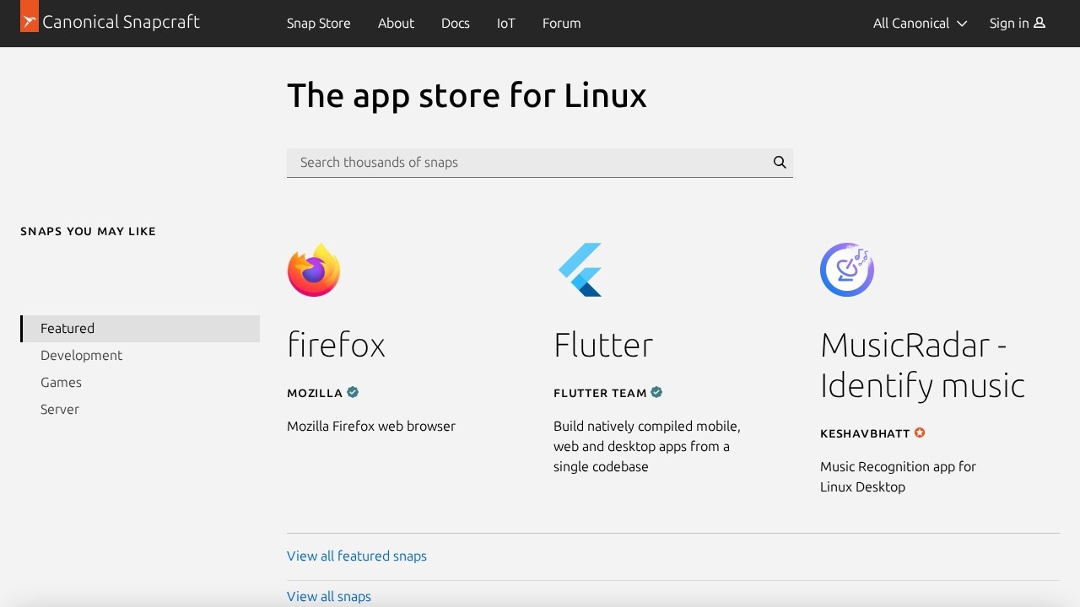Click the search magnifier icon

pos(780,163)
